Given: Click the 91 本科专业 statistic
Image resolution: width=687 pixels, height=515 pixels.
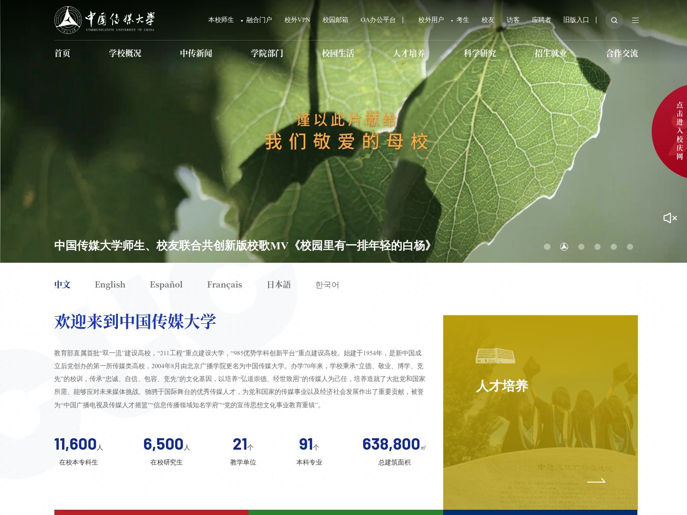Looking at the screenshot, I should [x=309, y=451].
